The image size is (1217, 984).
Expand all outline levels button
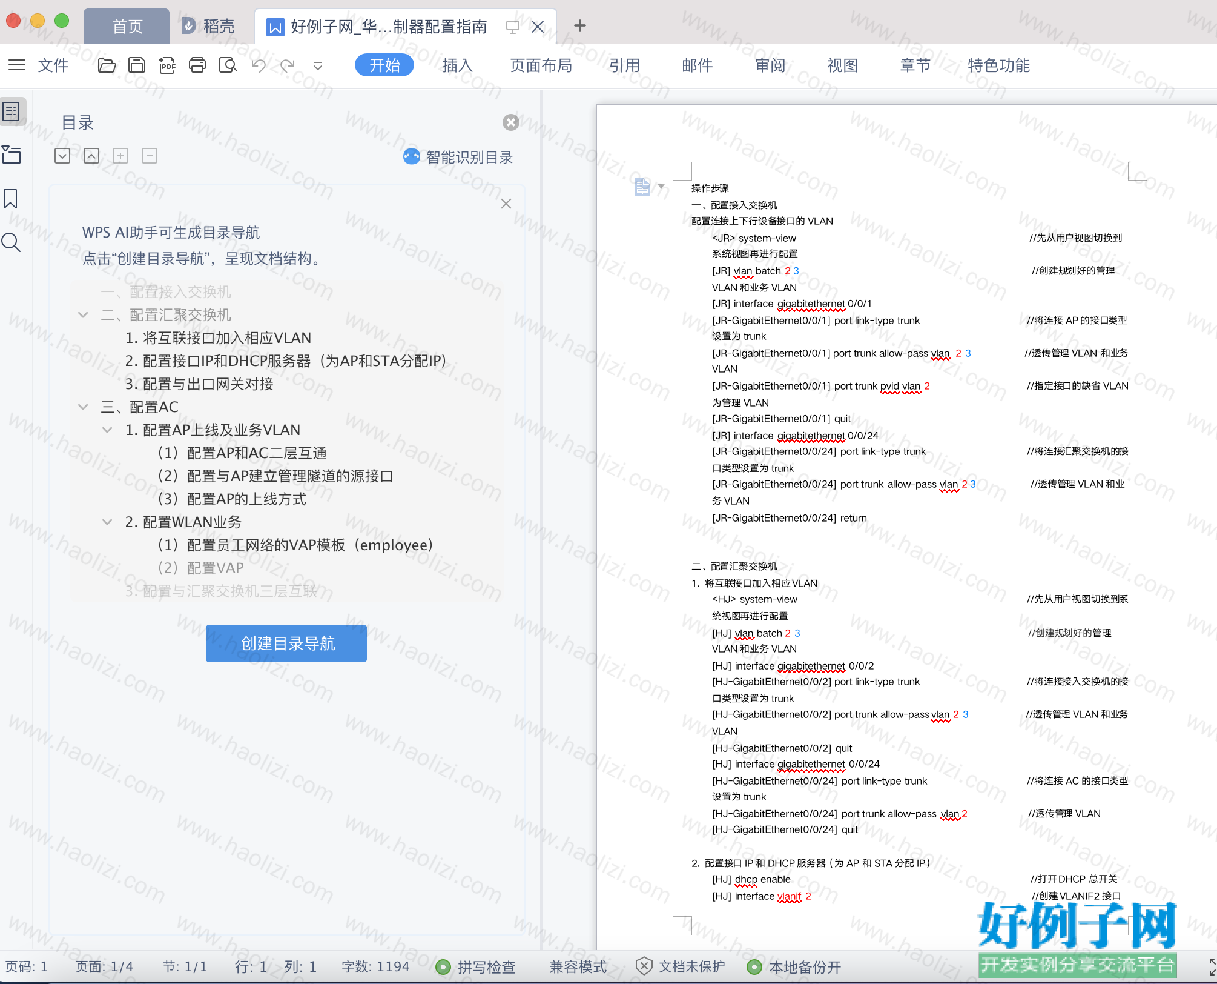(x=62, y=156)
